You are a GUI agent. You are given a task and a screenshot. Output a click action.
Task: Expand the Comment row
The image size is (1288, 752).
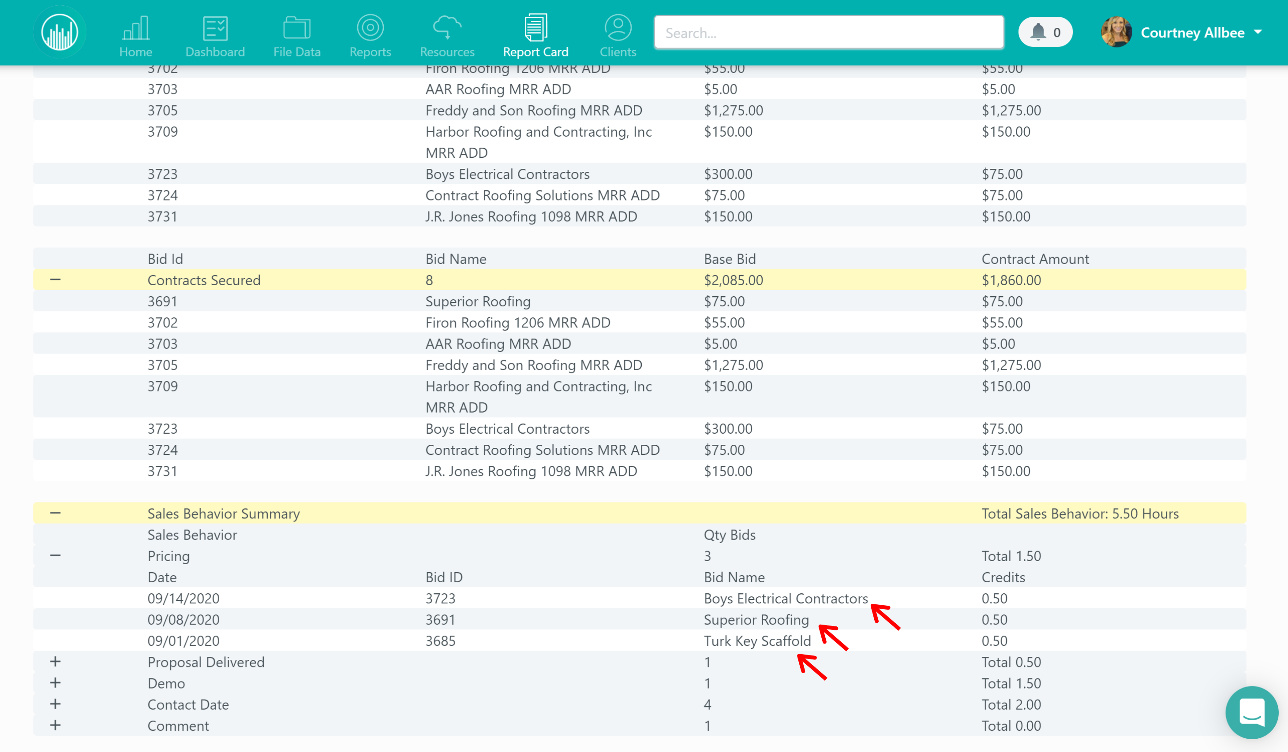(x=55, y=726)
